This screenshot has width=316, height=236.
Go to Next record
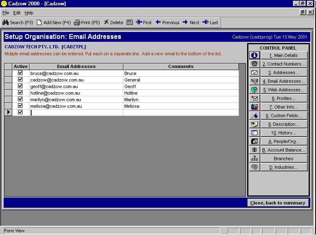[x=191, y=23]
